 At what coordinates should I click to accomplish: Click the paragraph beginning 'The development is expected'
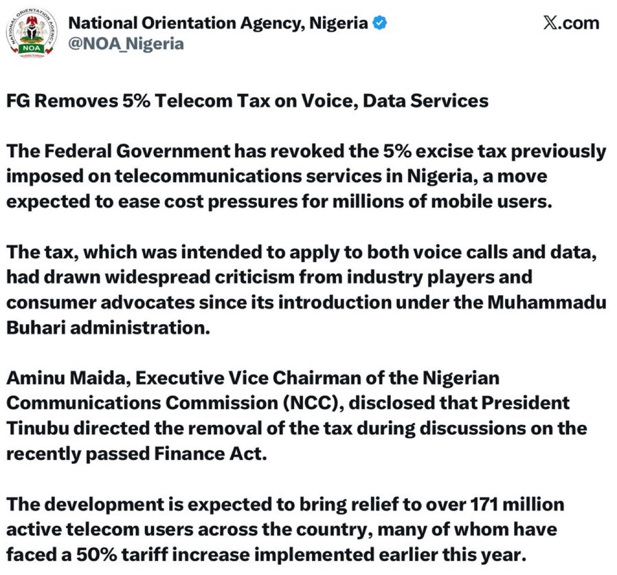[x=285, y=529]
